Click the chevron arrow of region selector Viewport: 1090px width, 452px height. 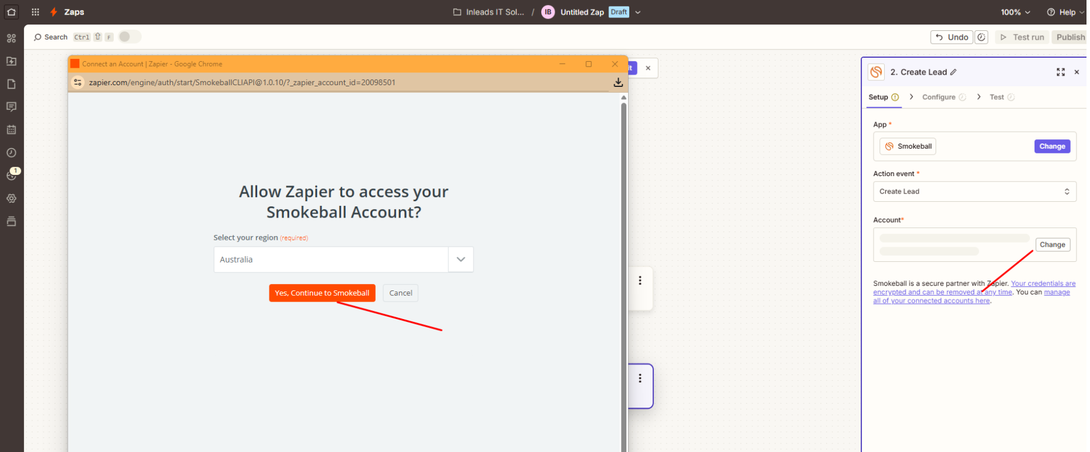[461, 260]
